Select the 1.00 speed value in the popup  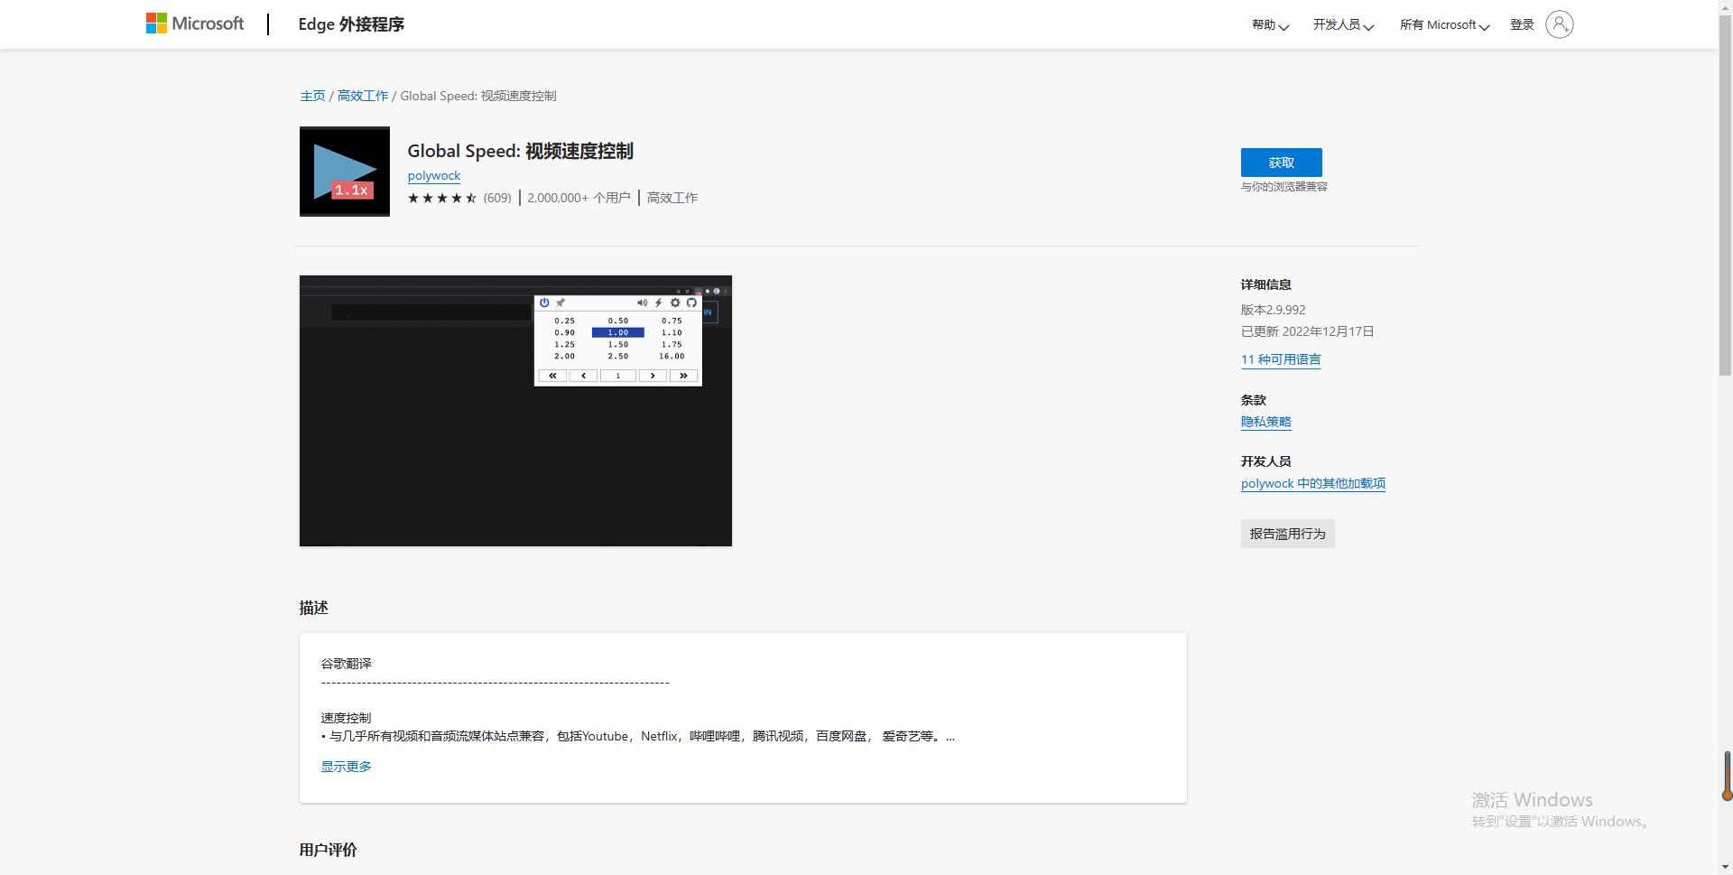pyautogui.click(x=617, y=332)
